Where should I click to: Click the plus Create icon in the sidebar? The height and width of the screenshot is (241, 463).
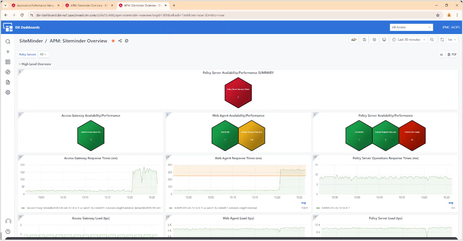8,52
